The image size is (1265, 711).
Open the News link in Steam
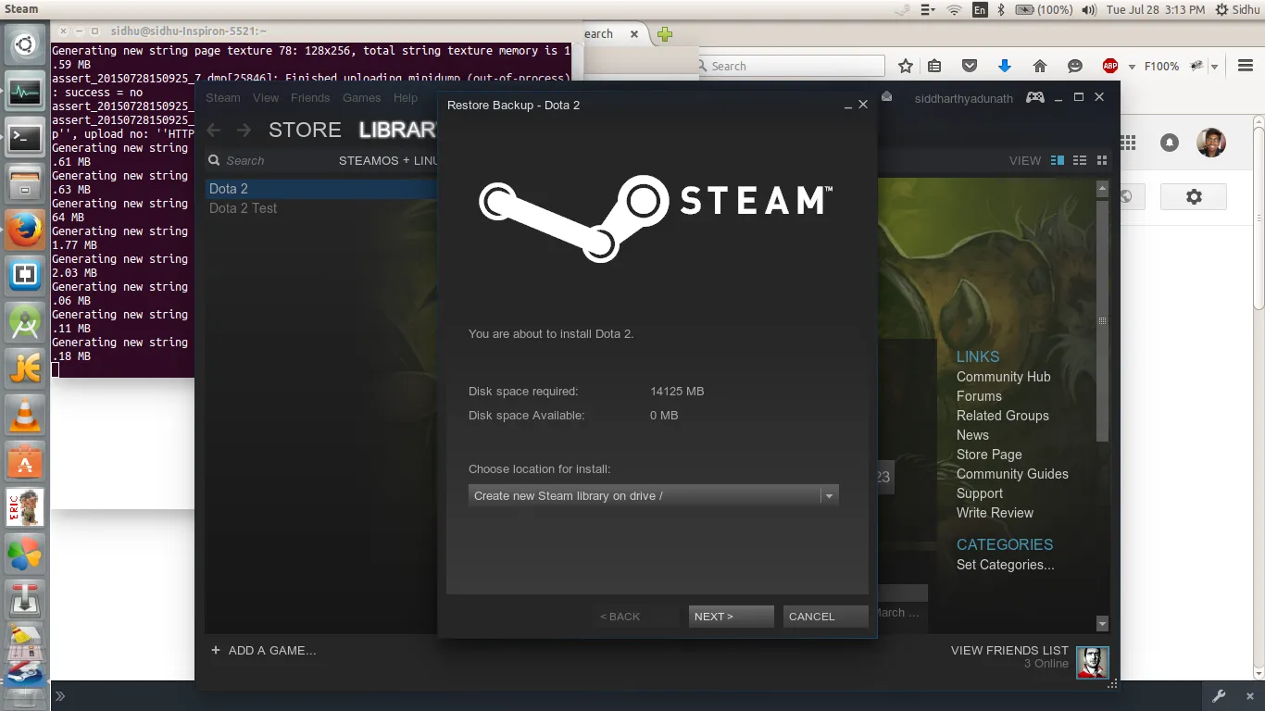[972, 435]
